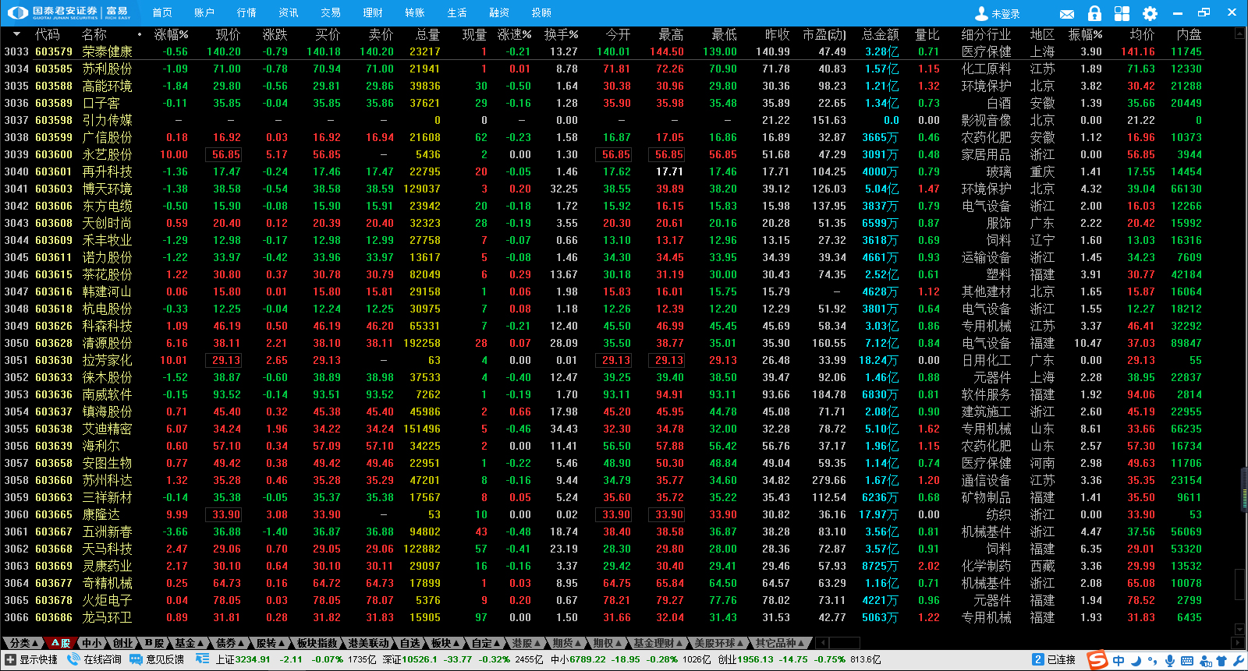The image size is (1248, 671).
Task: Switch to the 创业 bottom tab
Action: click(x=122, y=643)
